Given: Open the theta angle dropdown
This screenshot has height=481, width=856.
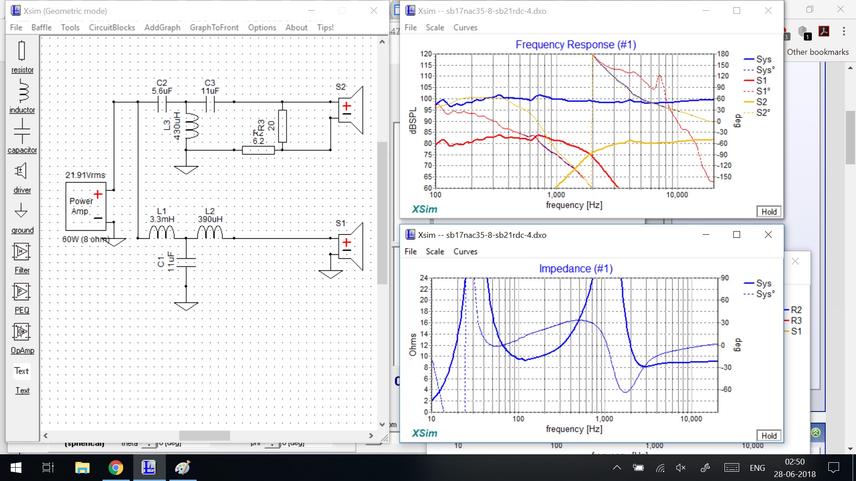Looking at the screenshot, I should point(149,444).
